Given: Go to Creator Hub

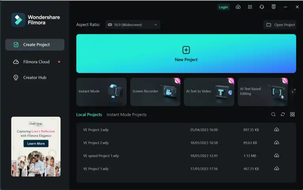Looking at the screenshot, I should click(x=34, y=77).
